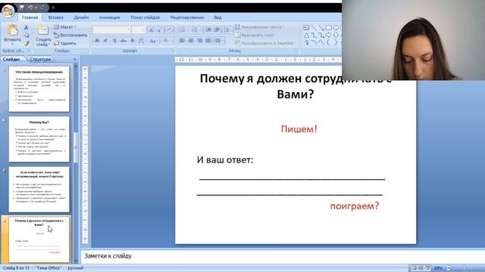The width and height of the screenshot is (485, 272).
Task: Click the Increase List Level icon
Action: point(217,30)
